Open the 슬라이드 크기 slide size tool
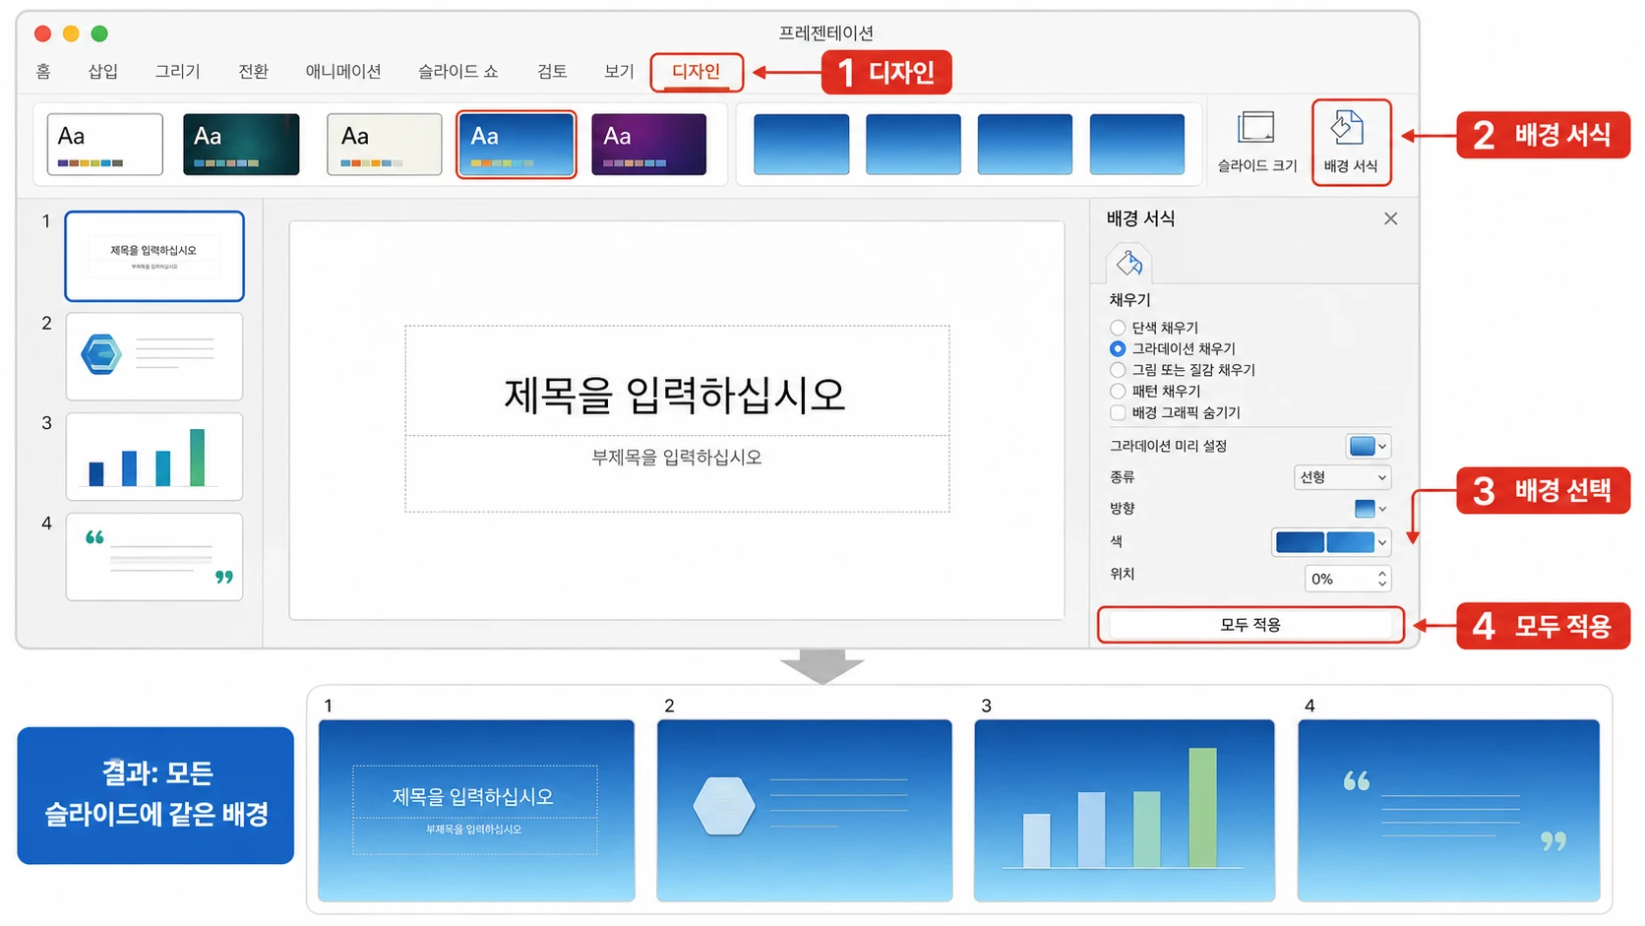Viewport: 1645px width, 926px height. click(x=1256, y=143)
